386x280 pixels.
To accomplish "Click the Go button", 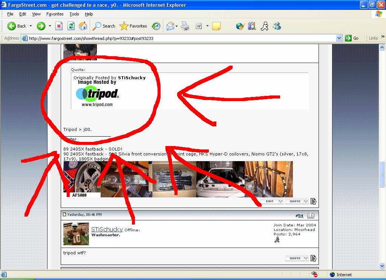I will (x=352, y=38).
